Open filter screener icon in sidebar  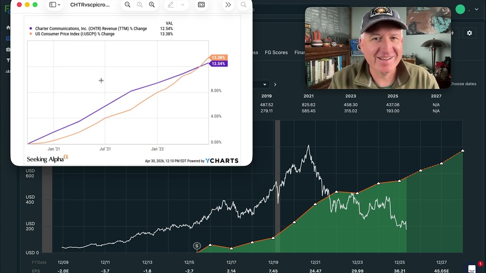8,60
